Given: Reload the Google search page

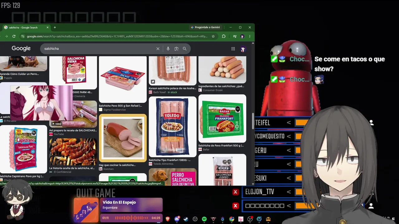Looking at the screenshot, I should click(x=14, y=36).
